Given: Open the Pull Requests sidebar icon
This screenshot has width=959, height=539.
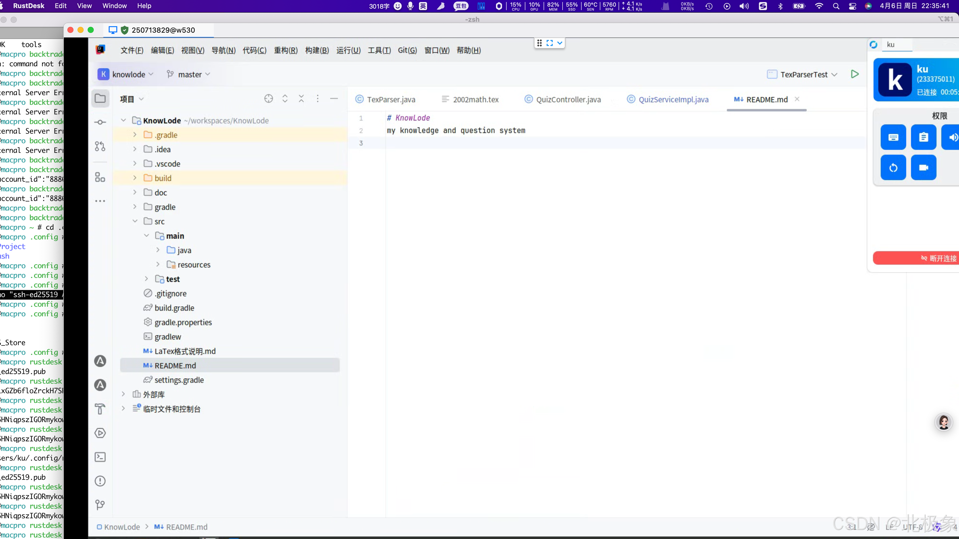Looking at the screenshot, I should click(100, 146).
